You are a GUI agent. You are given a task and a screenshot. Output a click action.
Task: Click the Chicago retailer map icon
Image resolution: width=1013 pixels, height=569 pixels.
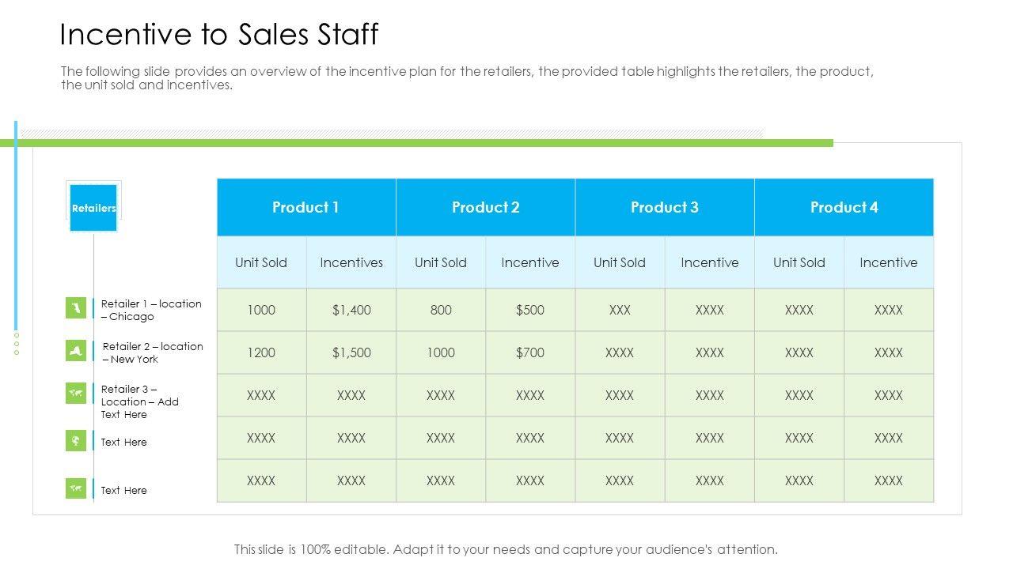(x=76, y=308)
